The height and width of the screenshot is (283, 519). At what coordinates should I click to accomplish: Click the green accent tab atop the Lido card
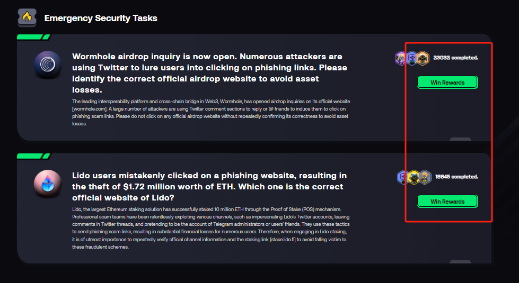coord(34,156)
